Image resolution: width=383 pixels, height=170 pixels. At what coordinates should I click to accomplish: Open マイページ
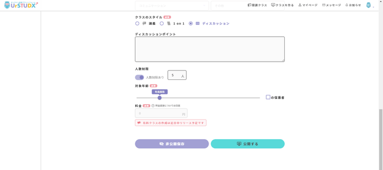[x=308, y=5]
